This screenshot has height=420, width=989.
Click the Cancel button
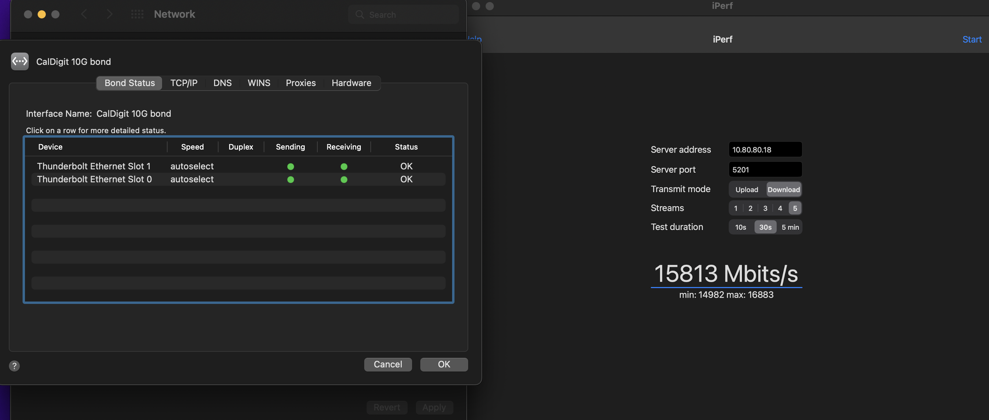[388, 364]
